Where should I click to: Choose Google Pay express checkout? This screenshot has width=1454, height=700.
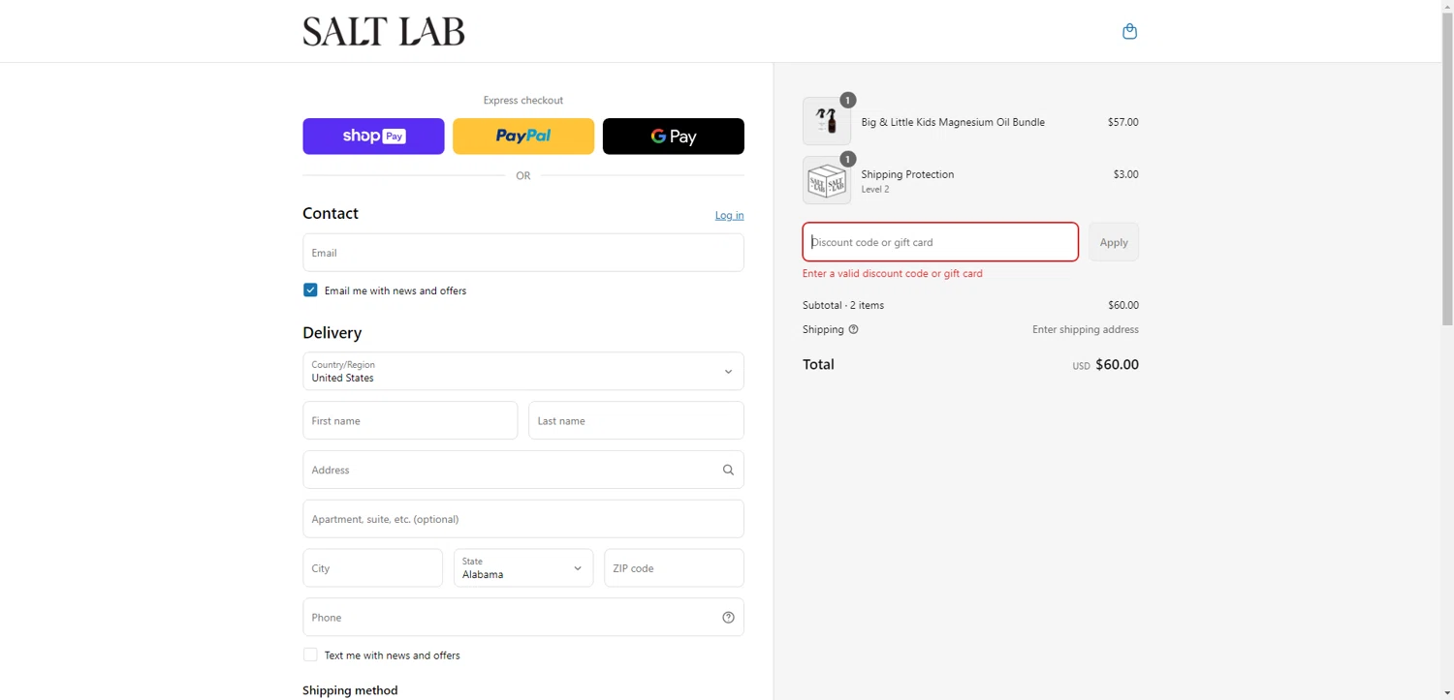pyautogui.click(x=674, y=137)
